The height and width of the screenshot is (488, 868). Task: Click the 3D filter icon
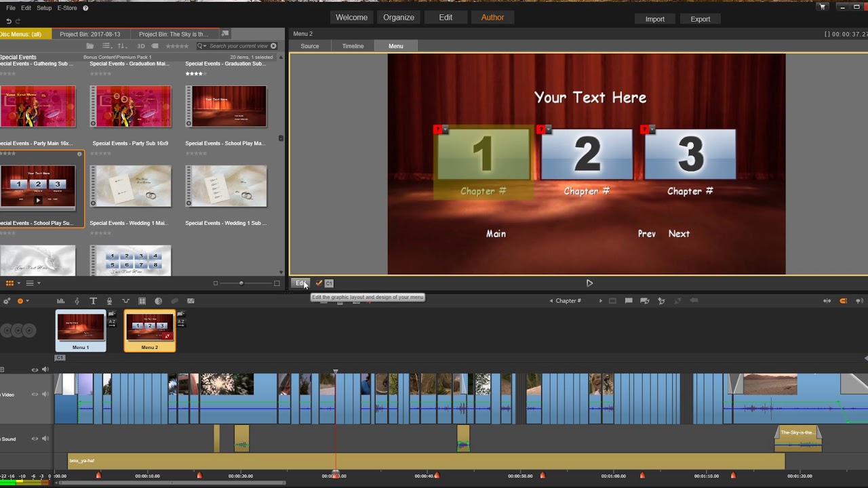(x=141, y=46)
